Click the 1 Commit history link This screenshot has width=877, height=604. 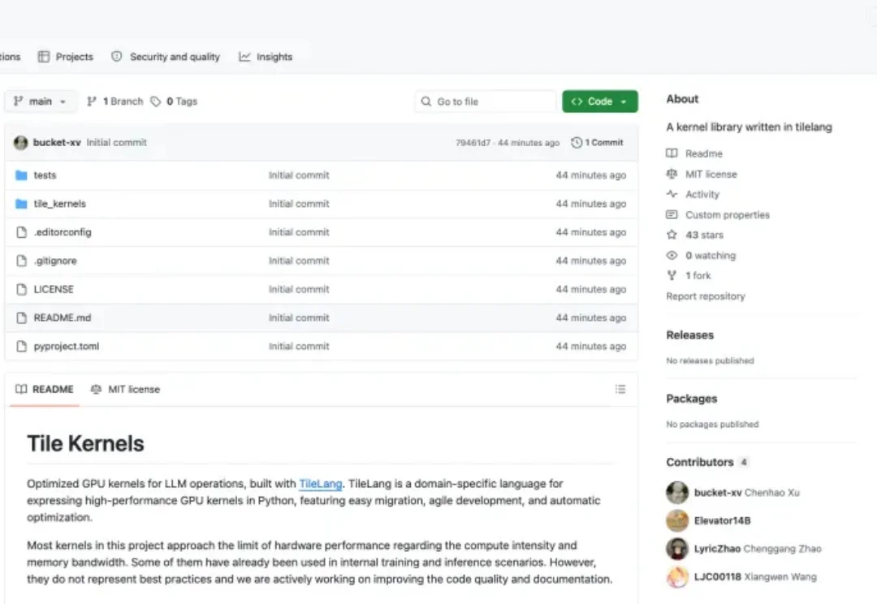click(597, 143)
